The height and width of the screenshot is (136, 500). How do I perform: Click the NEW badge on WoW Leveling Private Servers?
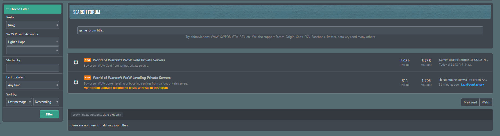87,78
